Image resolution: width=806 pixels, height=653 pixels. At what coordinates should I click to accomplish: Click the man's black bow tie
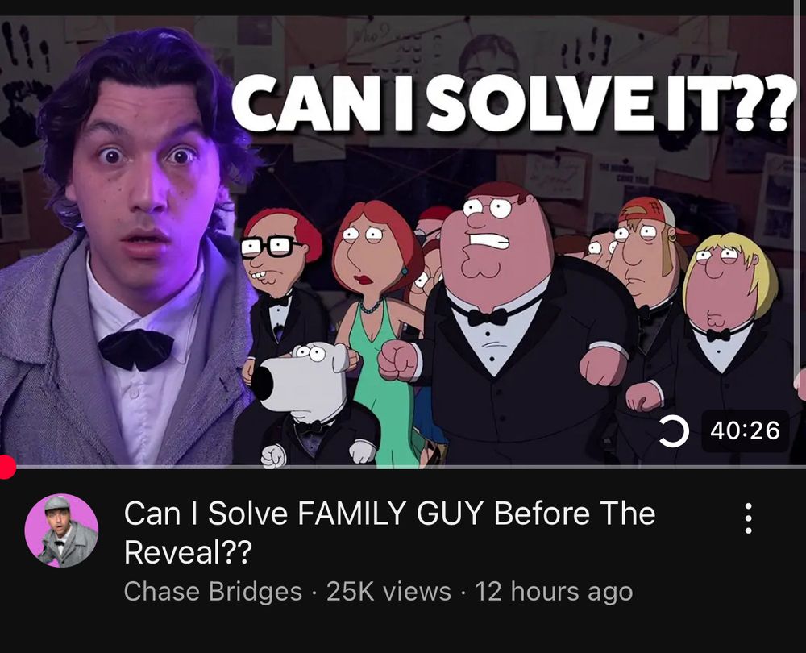click(x=135, y=349)
